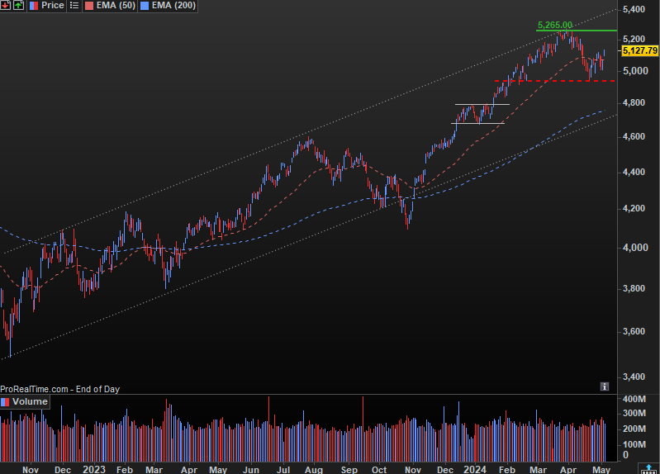Select the red dashed support line
This screenshot has height=474, width=660.
pos(555,81)
